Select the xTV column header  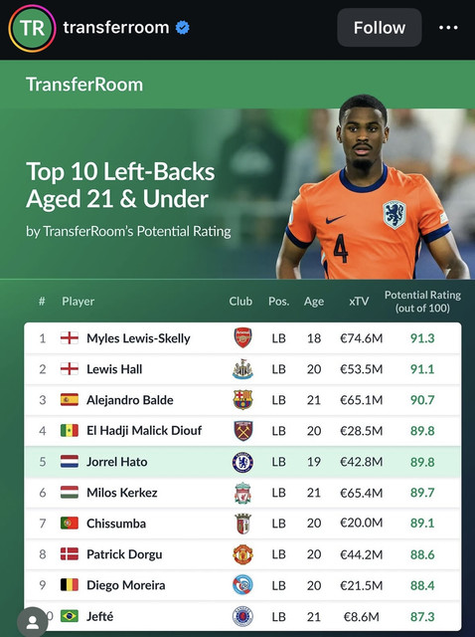click(359, 302)
